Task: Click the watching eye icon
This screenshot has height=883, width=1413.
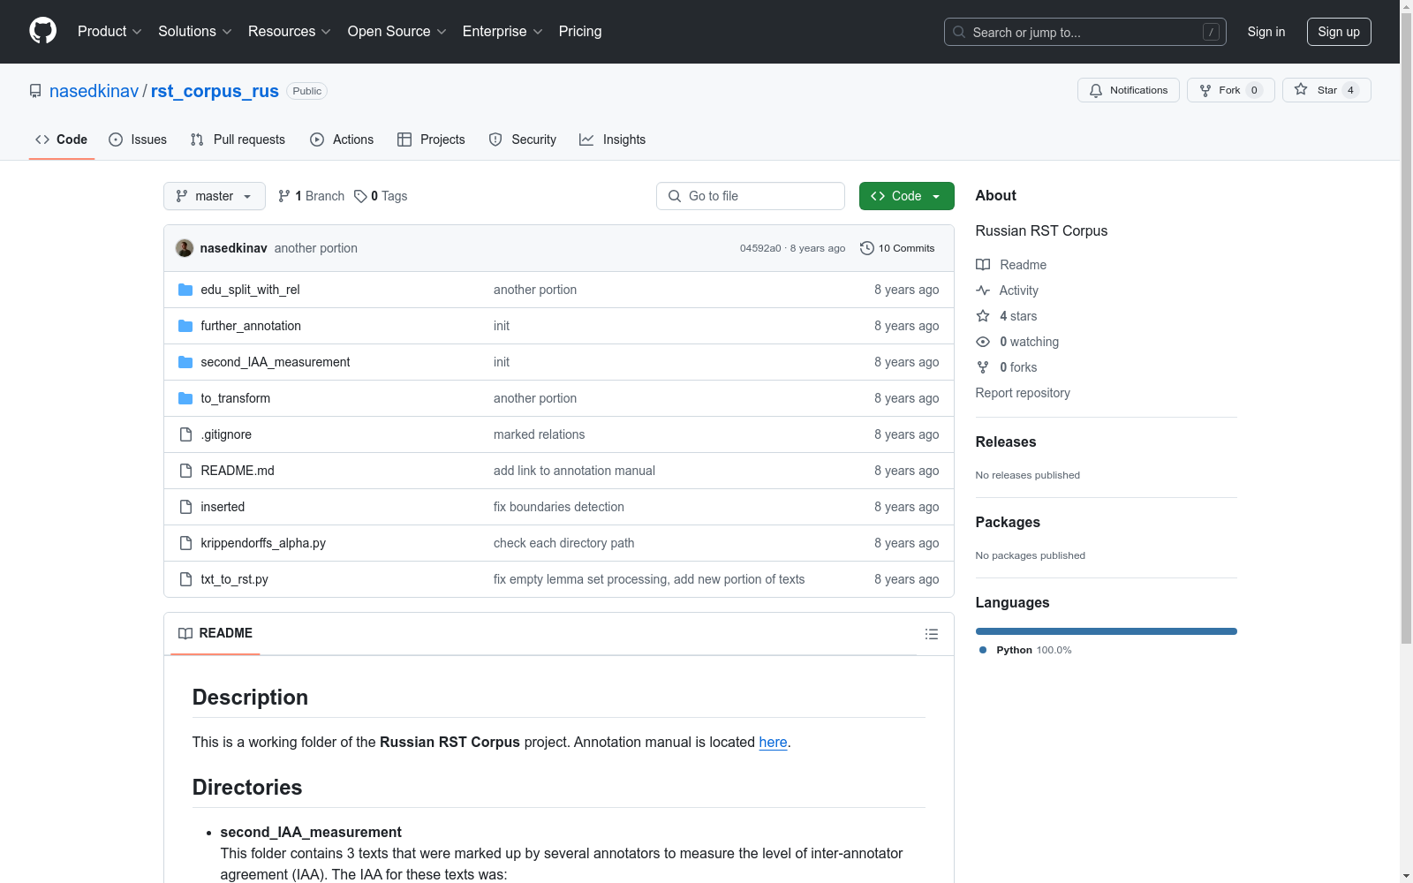Action: [983, 342]
